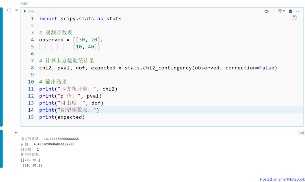Click the correction=False argument
The width and height of the screenshot is (305, 182).
[250, 68]
